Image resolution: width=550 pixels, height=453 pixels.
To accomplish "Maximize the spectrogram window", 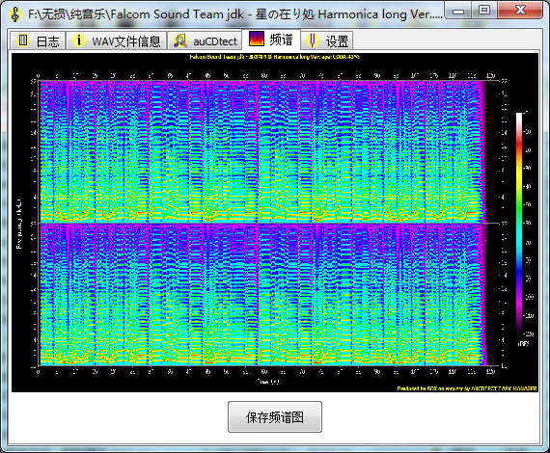I will click(484, 11).
